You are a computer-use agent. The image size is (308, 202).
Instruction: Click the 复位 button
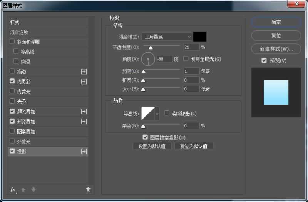tap(276, 35)
